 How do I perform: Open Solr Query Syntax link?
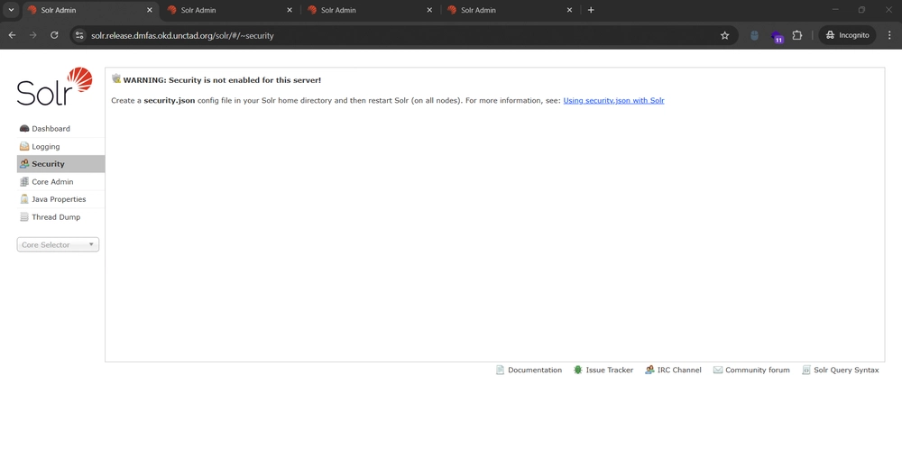click(846, 371)
